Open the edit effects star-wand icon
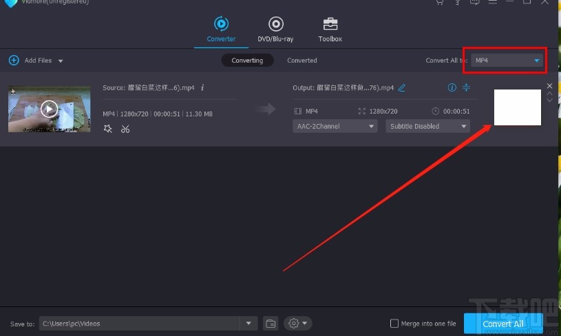561x336 pixels. click(107, 129)
